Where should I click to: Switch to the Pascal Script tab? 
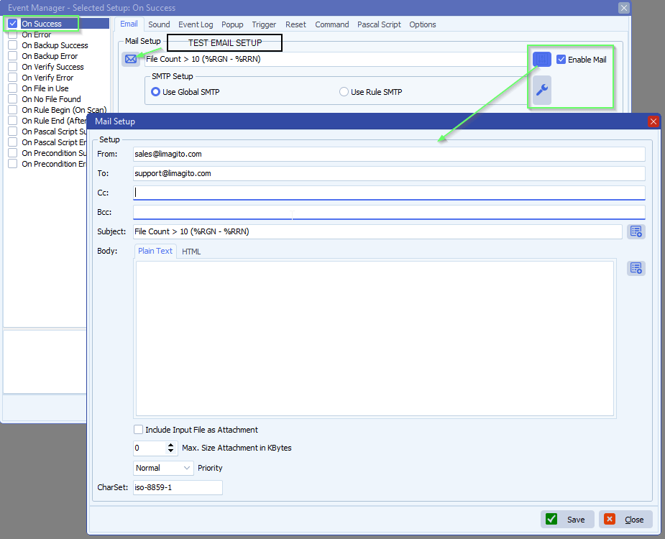[x=380, y=24]
